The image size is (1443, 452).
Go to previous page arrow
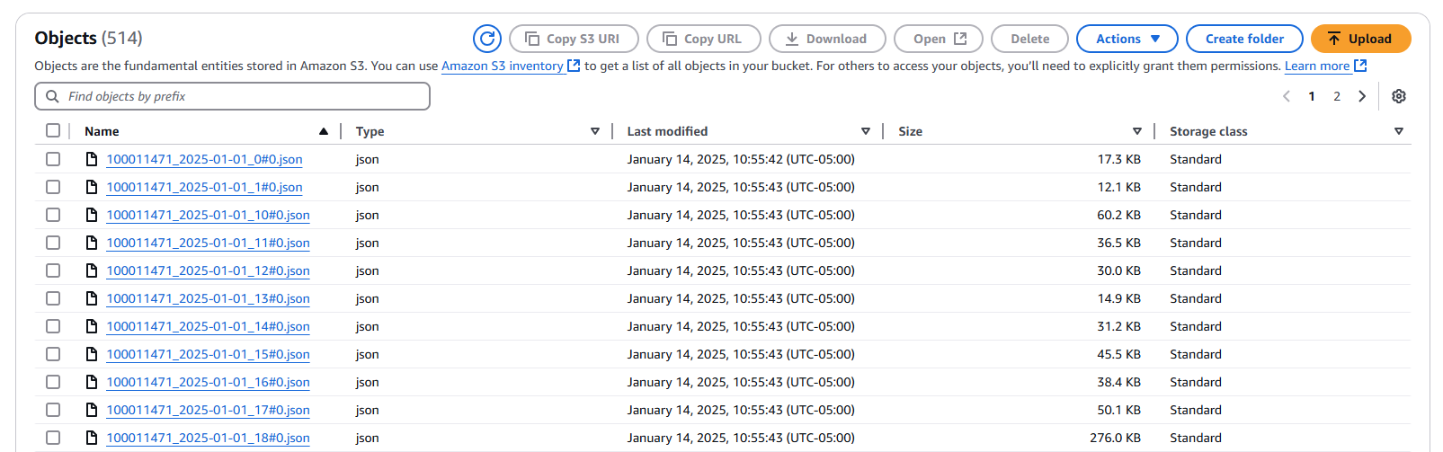click(x=1287, y=96)
